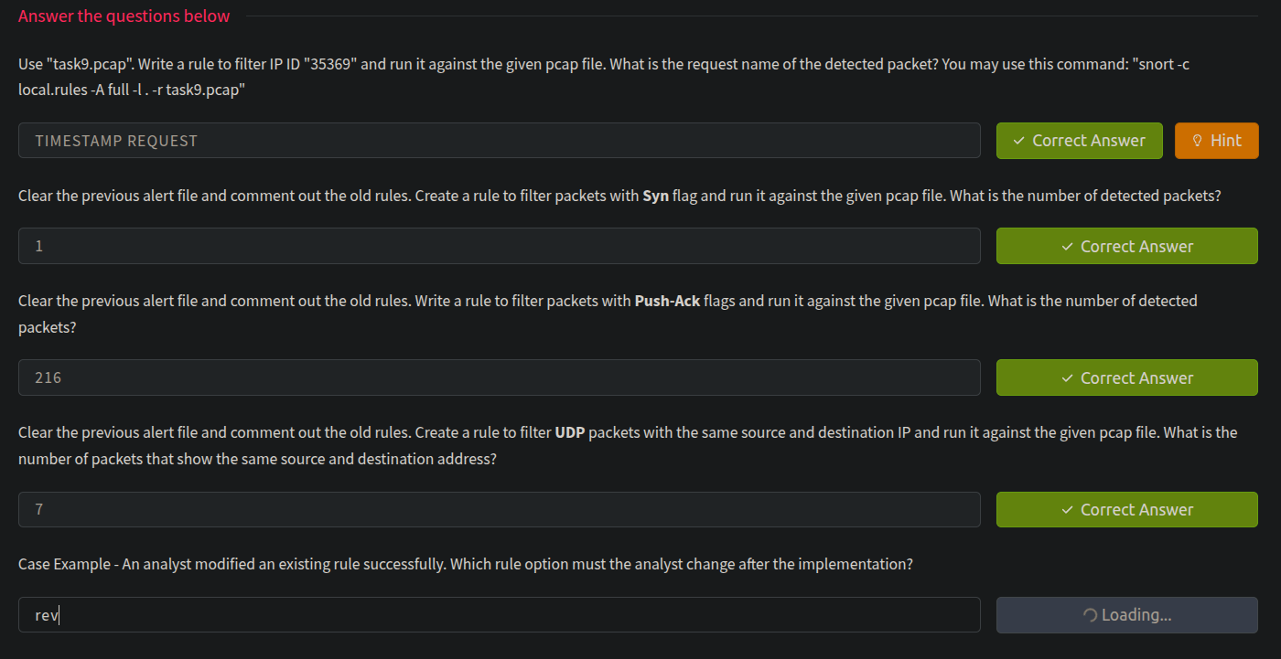Focus the TIMESTAMP REQUEST answer field

[x=499, y=141]
